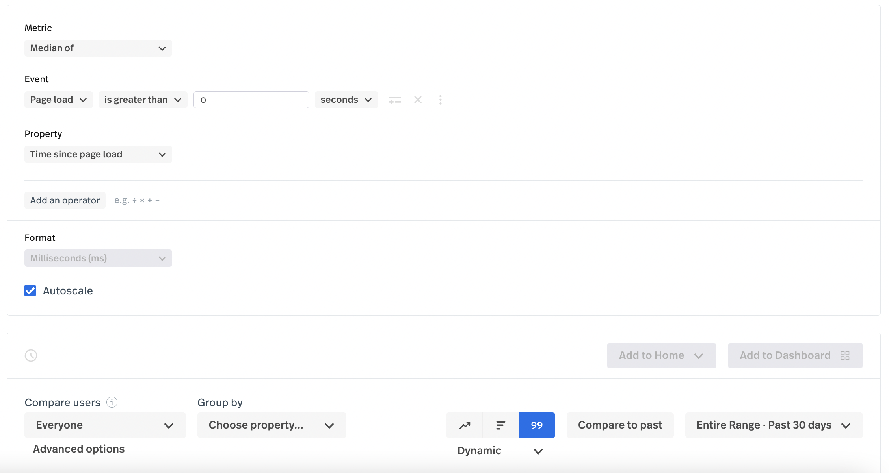Click the add filter icon in event row

(394, 100)
